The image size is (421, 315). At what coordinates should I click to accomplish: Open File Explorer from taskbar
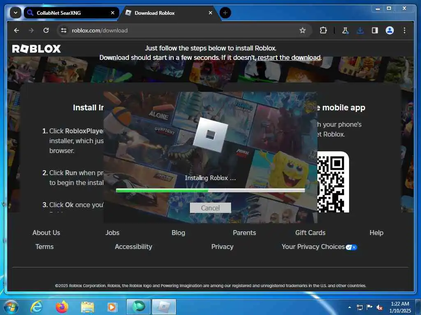click(x=88, y=307)
